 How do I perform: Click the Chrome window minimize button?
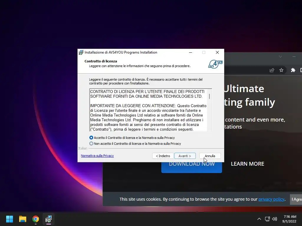coord(294,56)
